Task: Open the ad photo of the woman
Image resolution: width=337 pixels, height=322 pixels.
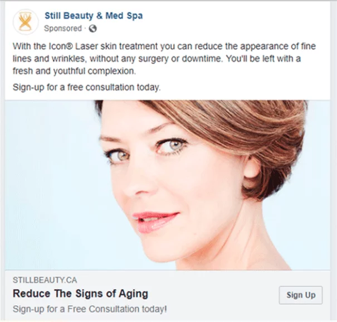Action: click(x=168, y=185)
